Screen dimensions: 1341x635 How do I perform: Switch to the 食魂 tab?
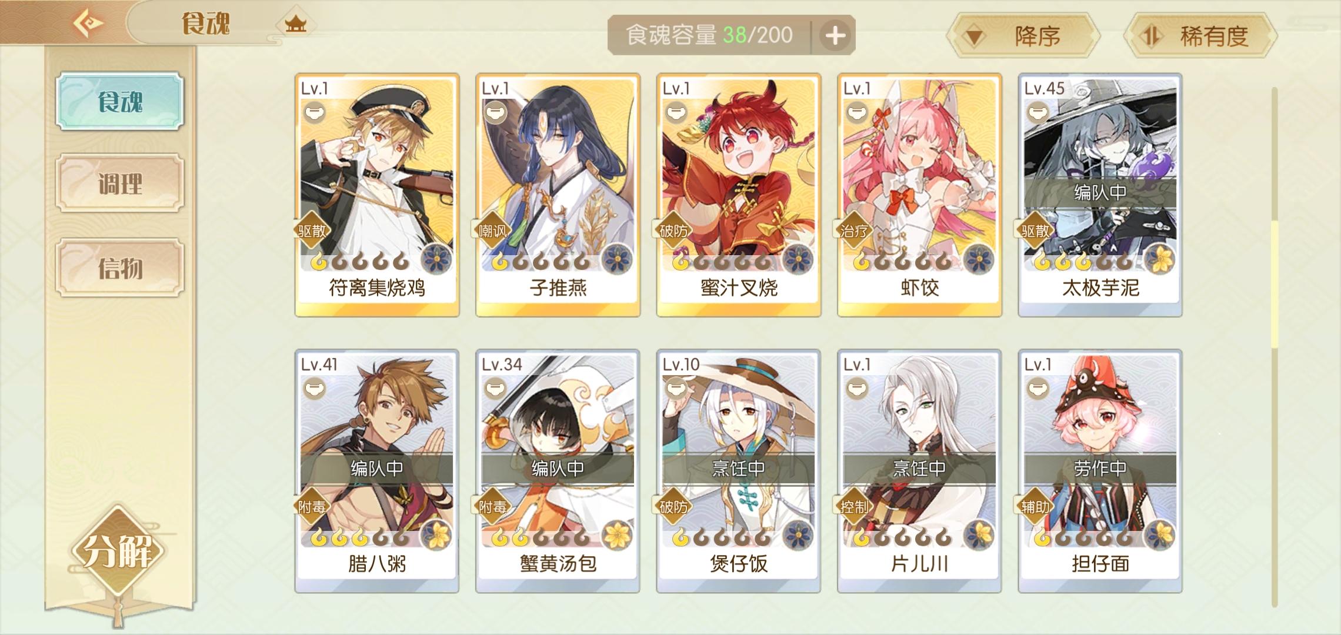click(120, 101)
